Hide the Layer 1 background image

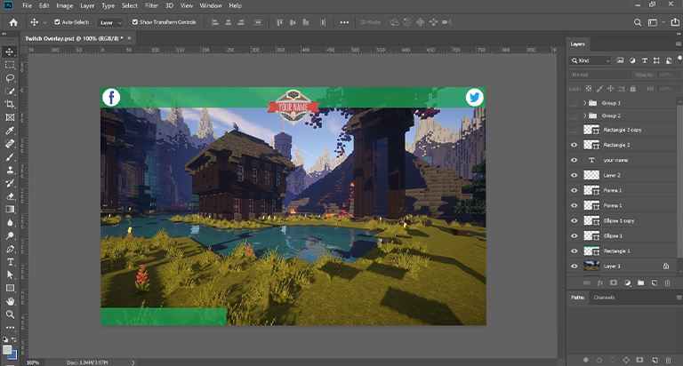pyautogui.click(x=574, y=267)
